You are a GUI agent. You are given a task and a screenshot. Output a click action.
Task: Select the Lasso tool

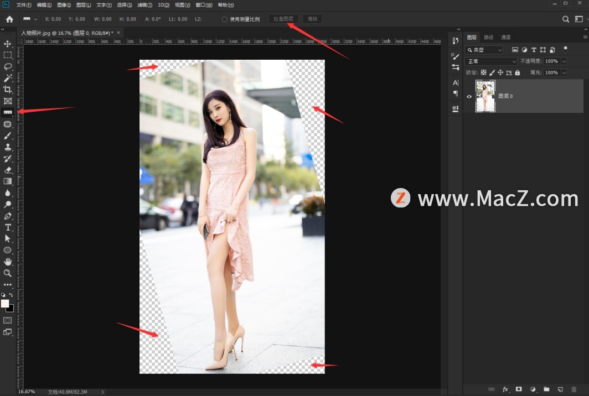click(8, 67)
